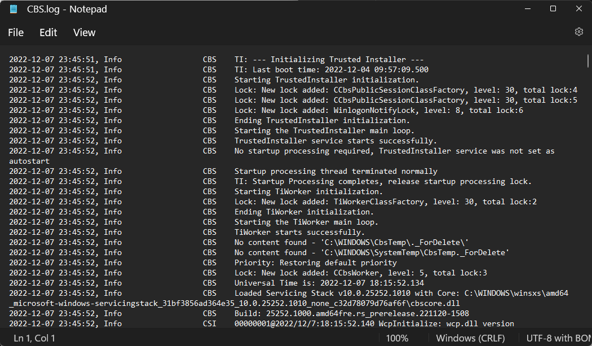Screen dimensions: 592x346
Task: Open the Edit menu
Action: point(48,33)
